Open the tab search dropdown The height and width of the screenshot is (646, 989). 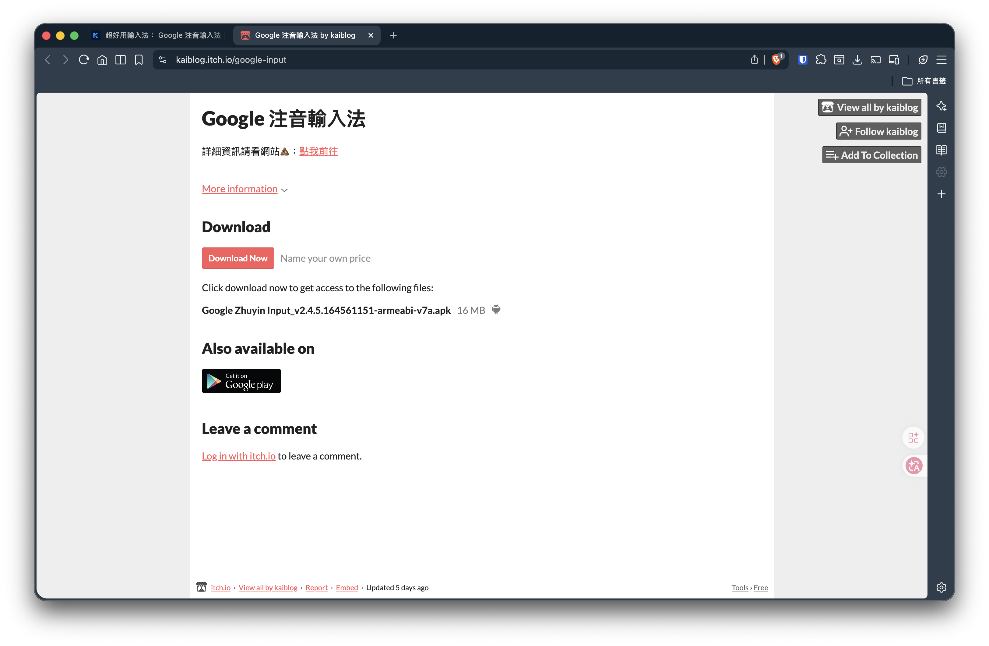[839, 59]
